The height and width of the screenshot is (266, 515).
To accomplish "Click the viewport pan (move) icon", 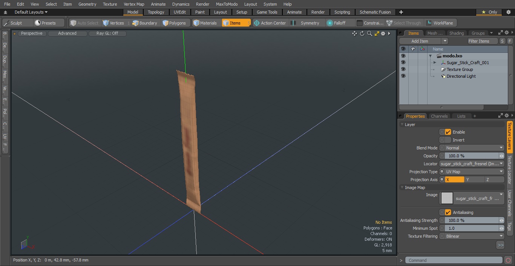I will [x=354, y=34].
